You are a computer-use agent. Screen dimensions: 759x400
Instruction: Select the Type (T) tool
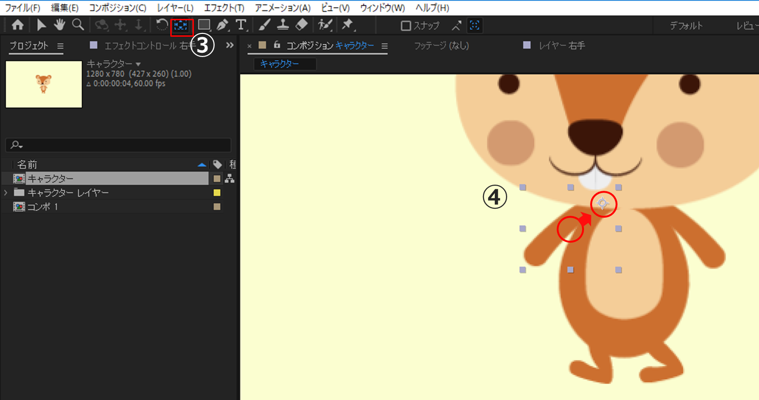pos(241,25)
